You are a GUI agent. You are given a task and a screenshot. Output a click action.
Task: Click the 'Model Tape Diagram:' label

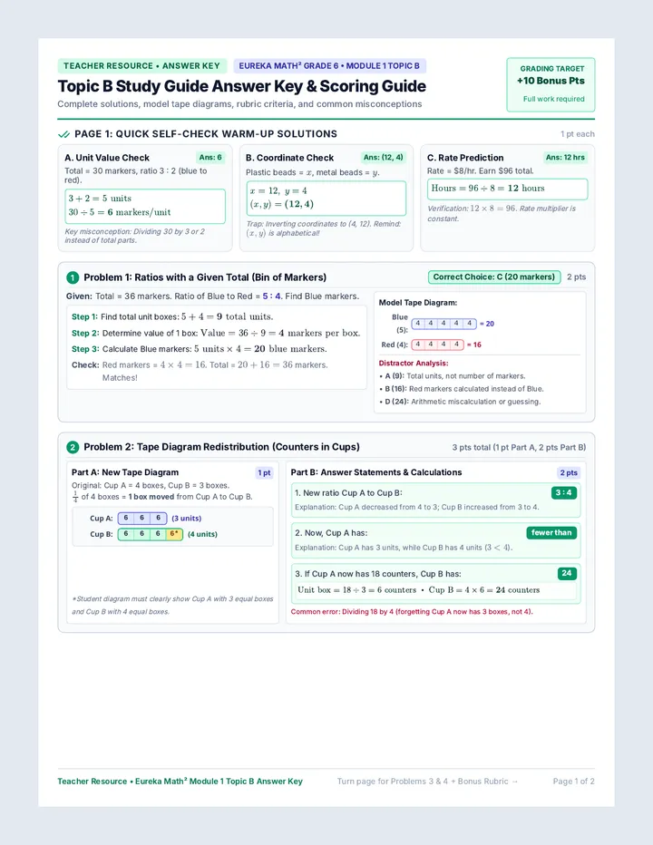[x=418, y=303]
